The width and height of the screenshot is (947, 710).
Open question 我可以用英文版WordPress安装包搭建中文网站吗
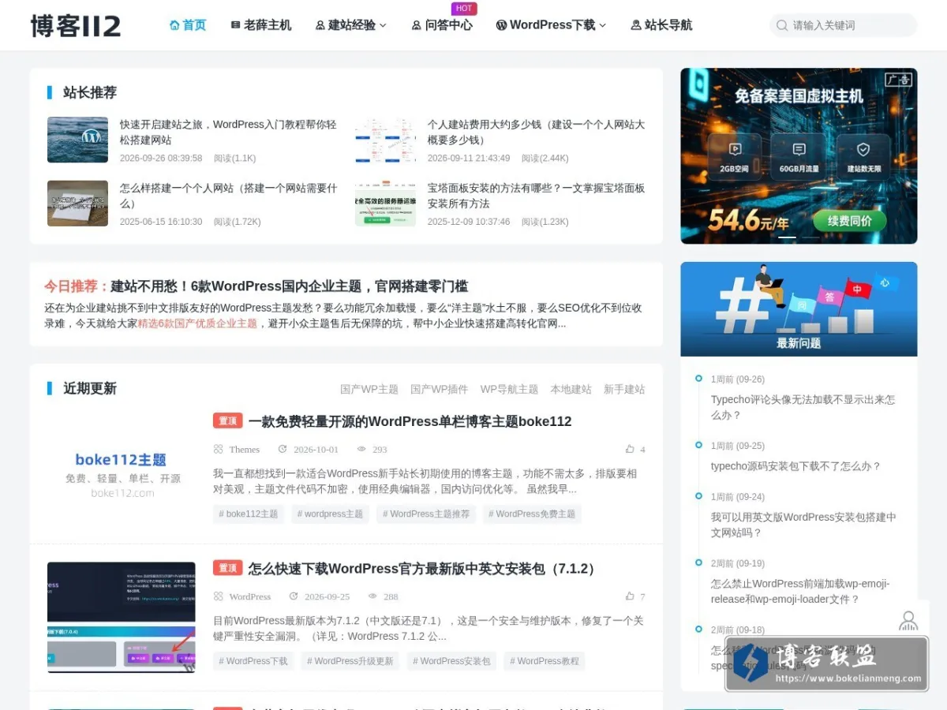coord(803,525)
